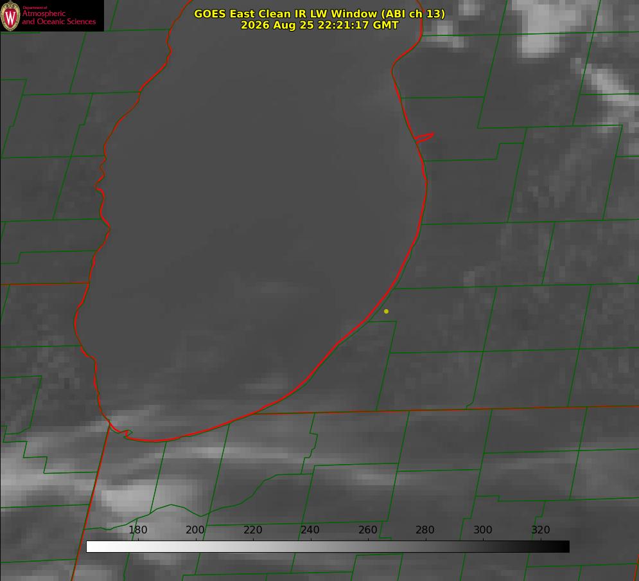Image resolution: width=639 pixels, height=581 pixels.
Task: Click the 300 label on the colorbar
Action: click(483, 530)
